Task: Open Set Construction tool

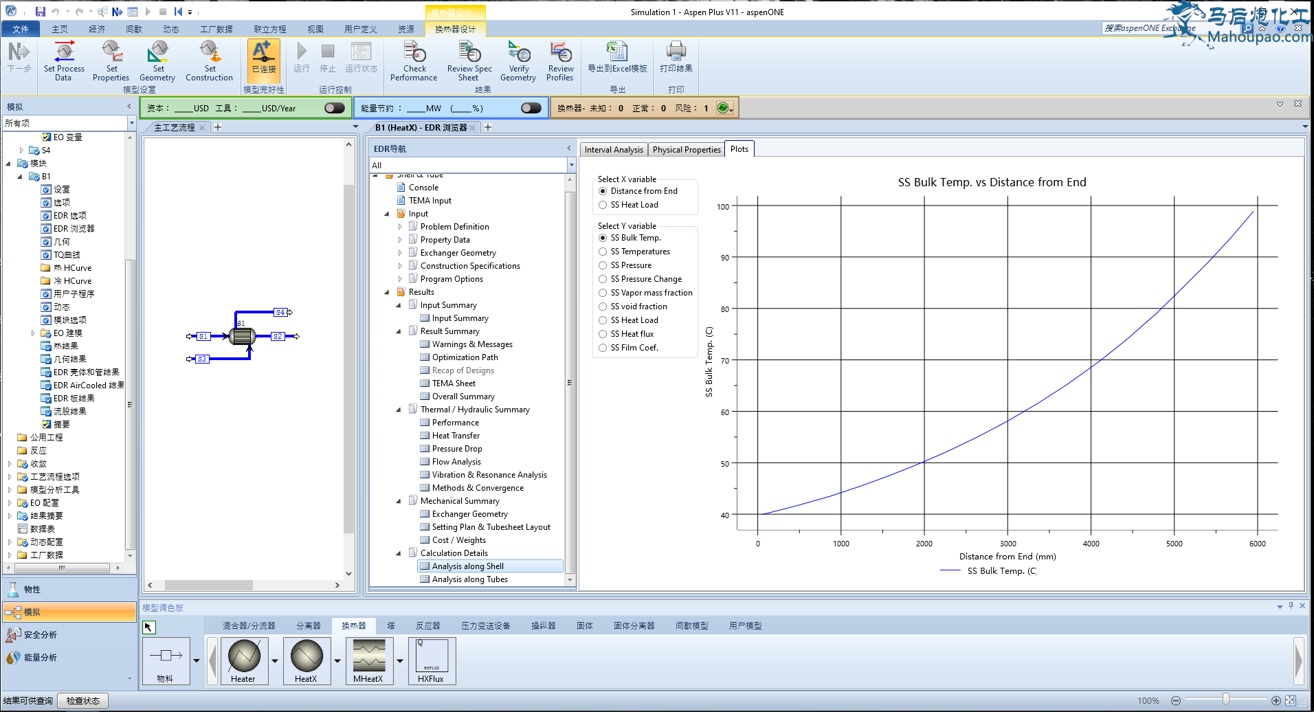Action: coord(209,60)
